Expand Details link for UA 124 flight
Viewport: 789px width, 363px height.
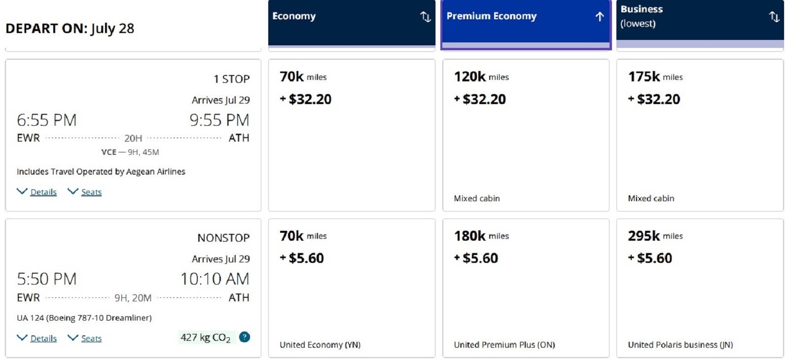(43, 338)
